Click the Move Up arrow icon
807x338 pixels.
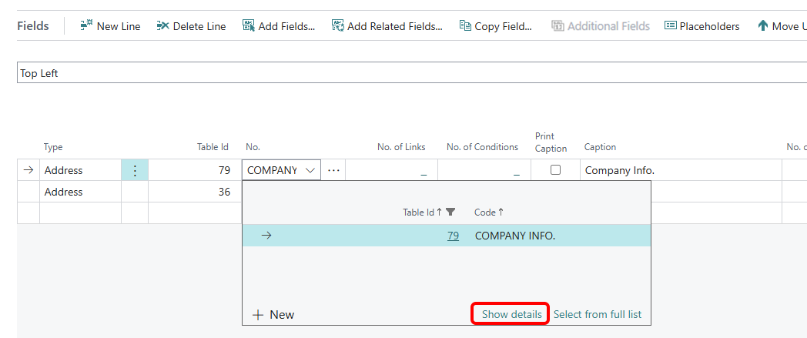pos(763,26)
